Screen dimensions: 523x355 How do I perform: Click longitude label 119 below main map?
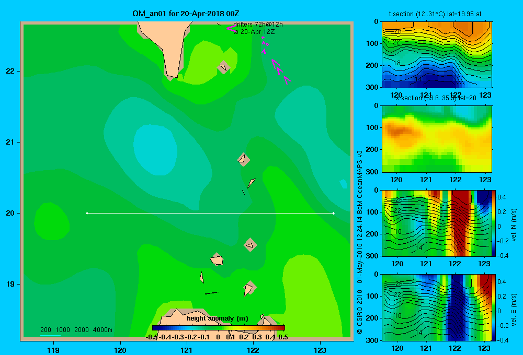pyautogui.click(x=53, y=350)
